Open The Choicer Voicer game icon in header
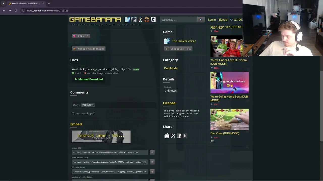 127,20
